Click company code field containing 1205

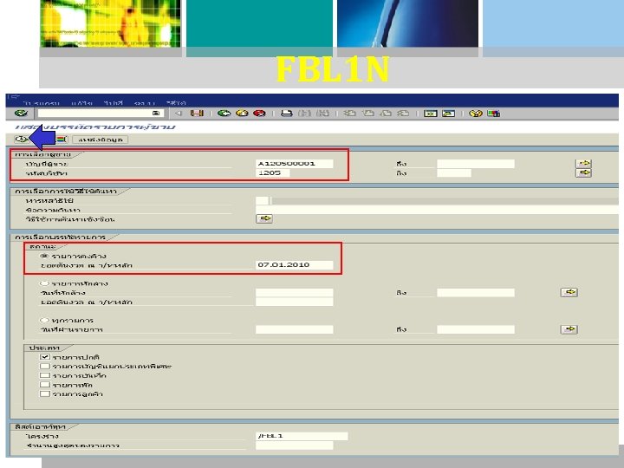[273, 172]
